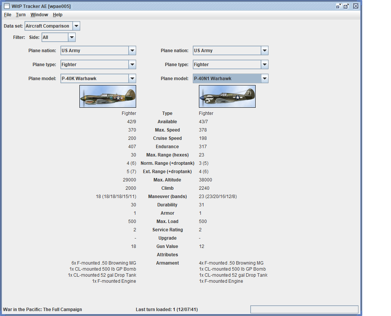
Task: Click the P-40K Warhawk aircraft image
Action: click(x=108, y=96)
